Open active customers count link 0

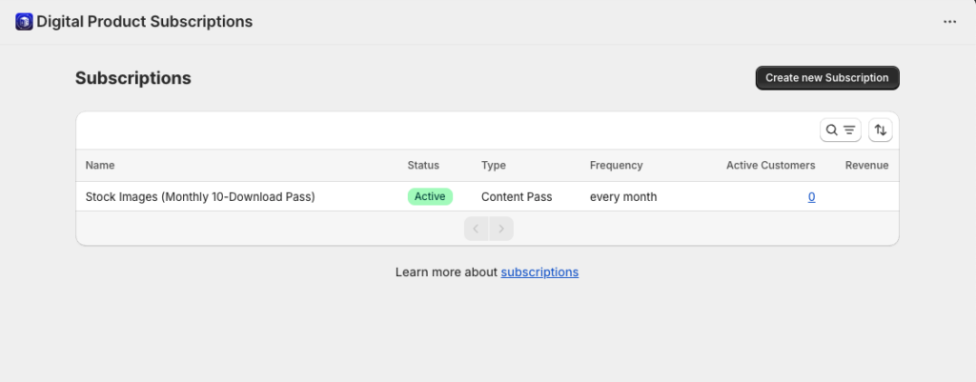click(812, 196)
